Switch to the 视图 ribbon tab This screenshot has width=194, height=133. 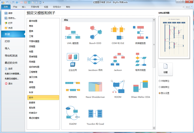click(46, 7)
